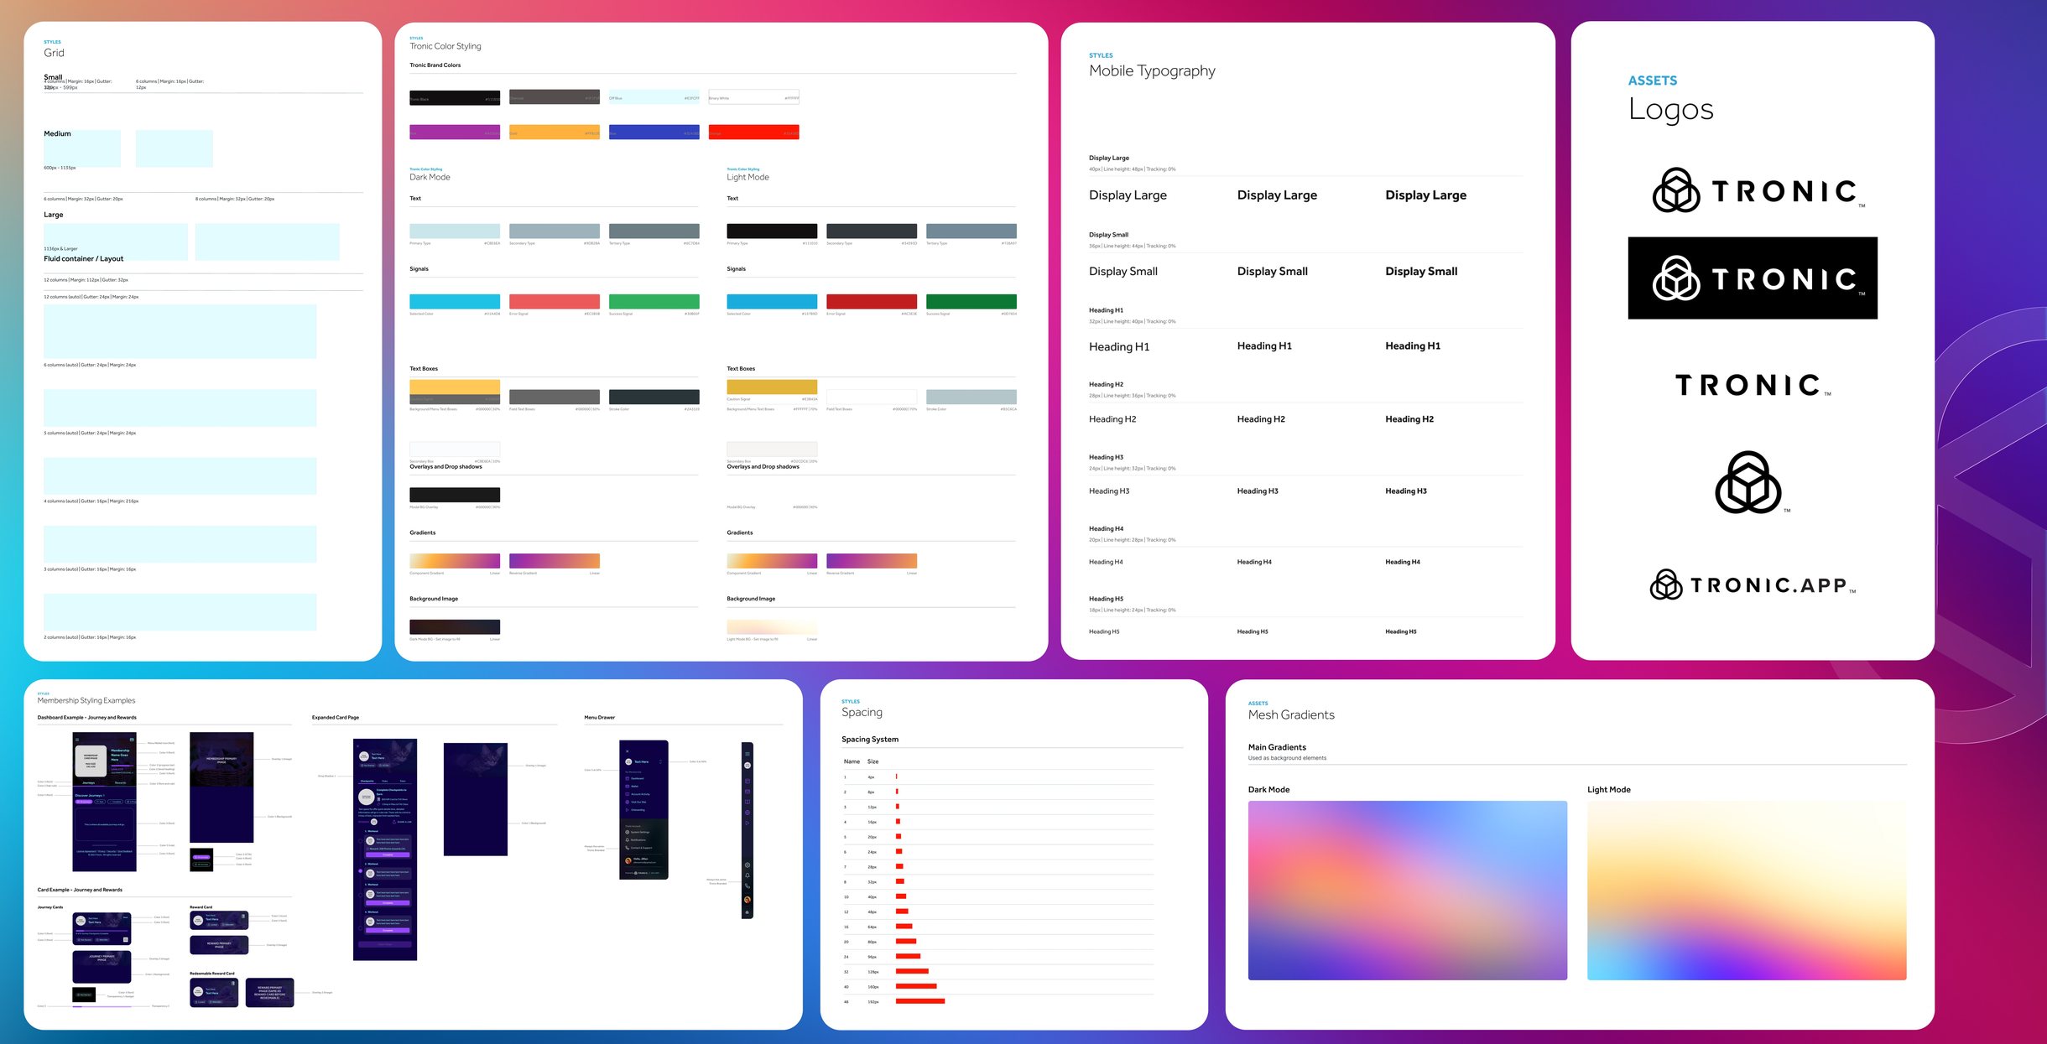Select the red-orange brand color swatch
This screenshot has height=1044, width=2047.
tap(753, 132)
